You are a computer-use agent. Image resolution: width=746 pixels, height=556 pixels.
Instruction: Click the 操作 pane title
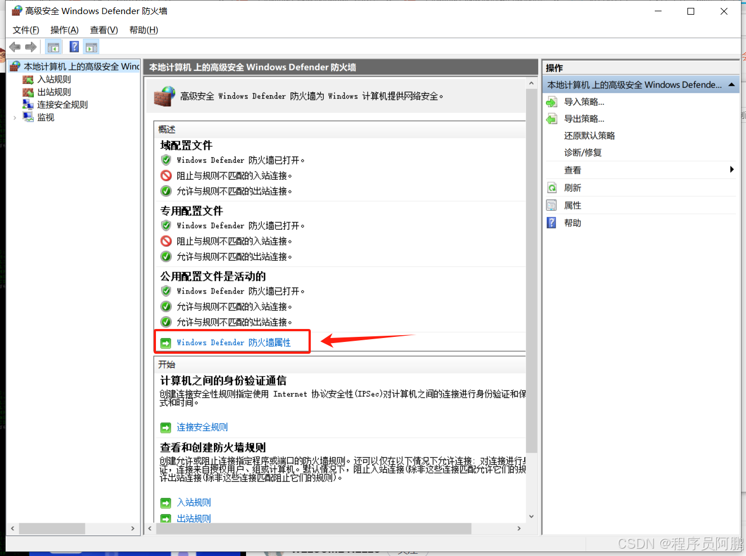pos(555,68)
